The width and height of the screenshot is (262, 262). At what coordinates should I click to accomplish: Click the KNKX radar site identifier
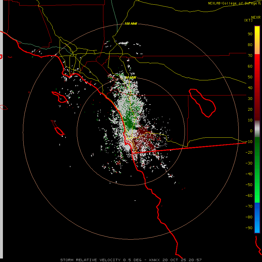click(155, 260)
